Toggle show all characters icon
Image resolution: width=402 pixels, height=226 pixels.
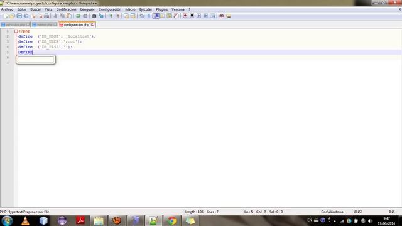(x=149, y=16)
